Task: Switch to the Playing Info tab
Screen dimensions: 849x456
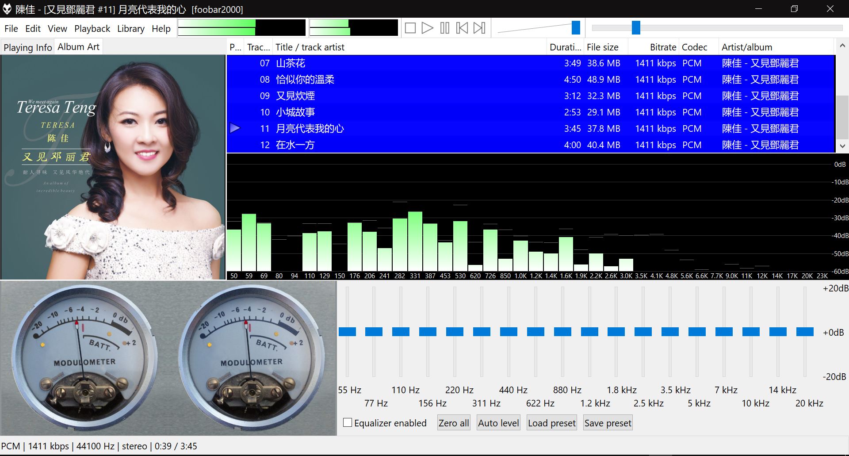Action: 28,47
